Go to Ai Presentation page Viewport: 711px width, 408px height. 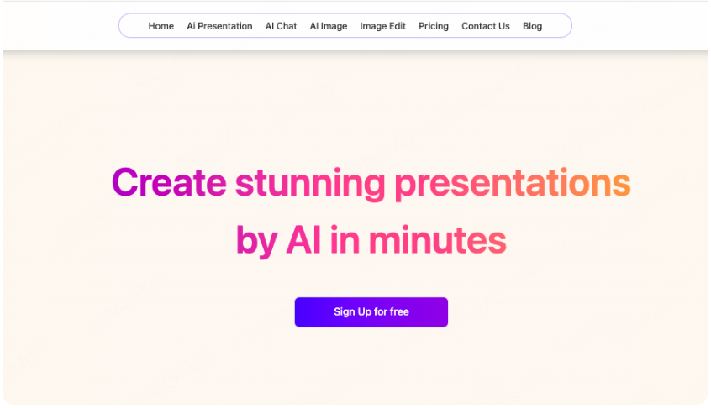coord(219,26)
